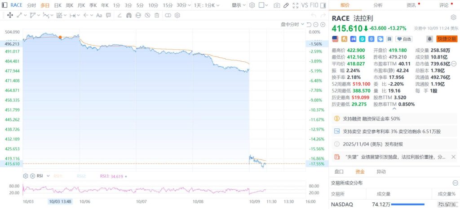Viewport: 460px width, 209px height.
Task: Click the magnet snap drawing icon
Action: pos(129,15)
